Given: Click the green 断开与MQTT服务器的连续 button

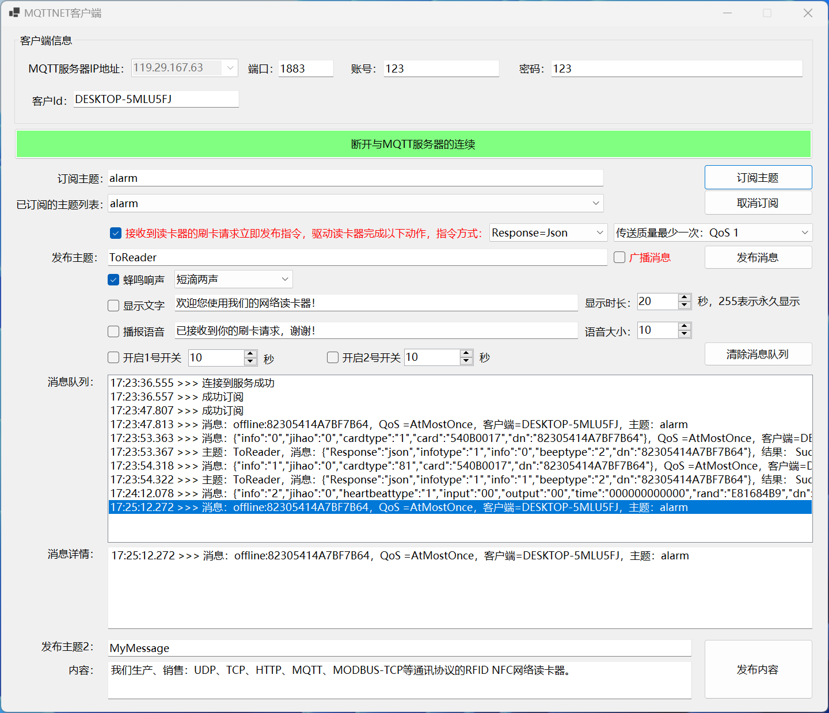Looking at the screenshot, I should [413, 144].
